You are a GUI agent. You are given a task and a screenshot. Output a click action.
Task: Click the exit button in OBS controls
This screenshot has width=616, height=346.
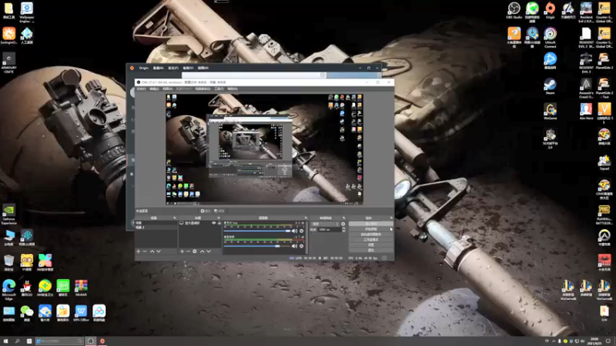click(370, 250)
